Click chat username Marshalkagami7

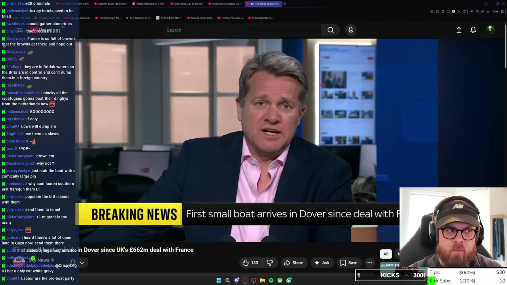pos(21,163)
